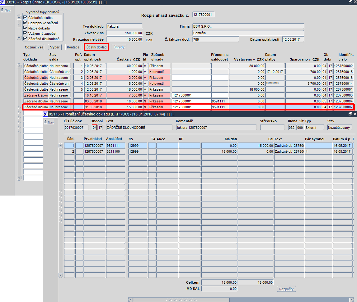This screenshot has height=302, width=357.
Task: Click the Datum splatnosti field 12.05.2017
Action: 293,39
